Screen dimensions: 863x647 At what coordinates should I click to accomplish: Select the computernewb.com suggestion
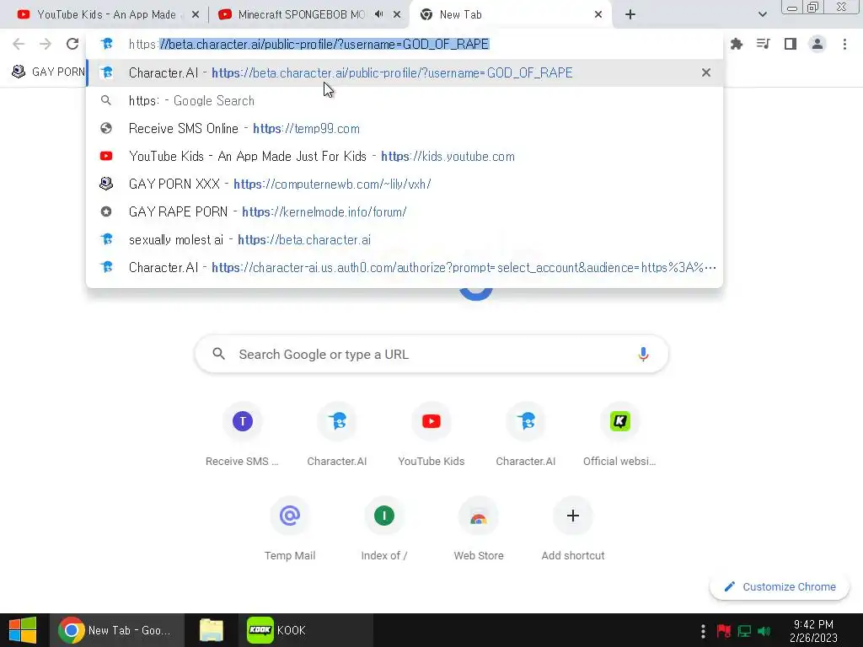pos(405,184)
